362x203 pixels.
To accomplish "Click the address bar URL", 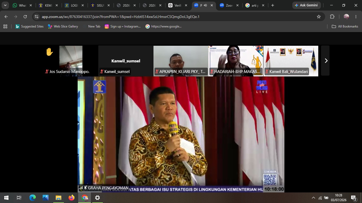I will [x=121, y=17].
